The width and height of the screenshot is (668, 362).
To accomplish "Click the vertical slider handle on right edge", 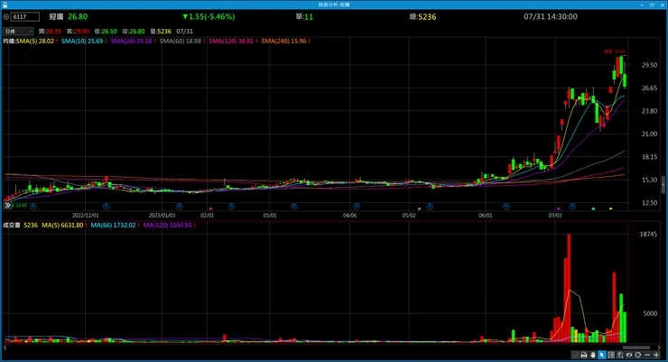I will [x=663, y=185].
